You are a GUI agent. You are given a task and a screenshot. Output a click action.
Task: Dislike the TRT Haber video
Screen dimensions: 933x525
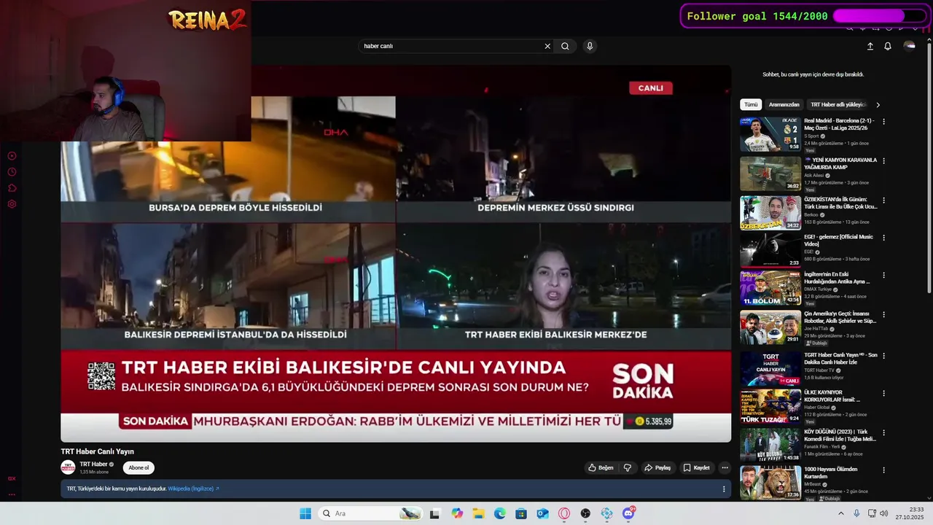(627, 467)
